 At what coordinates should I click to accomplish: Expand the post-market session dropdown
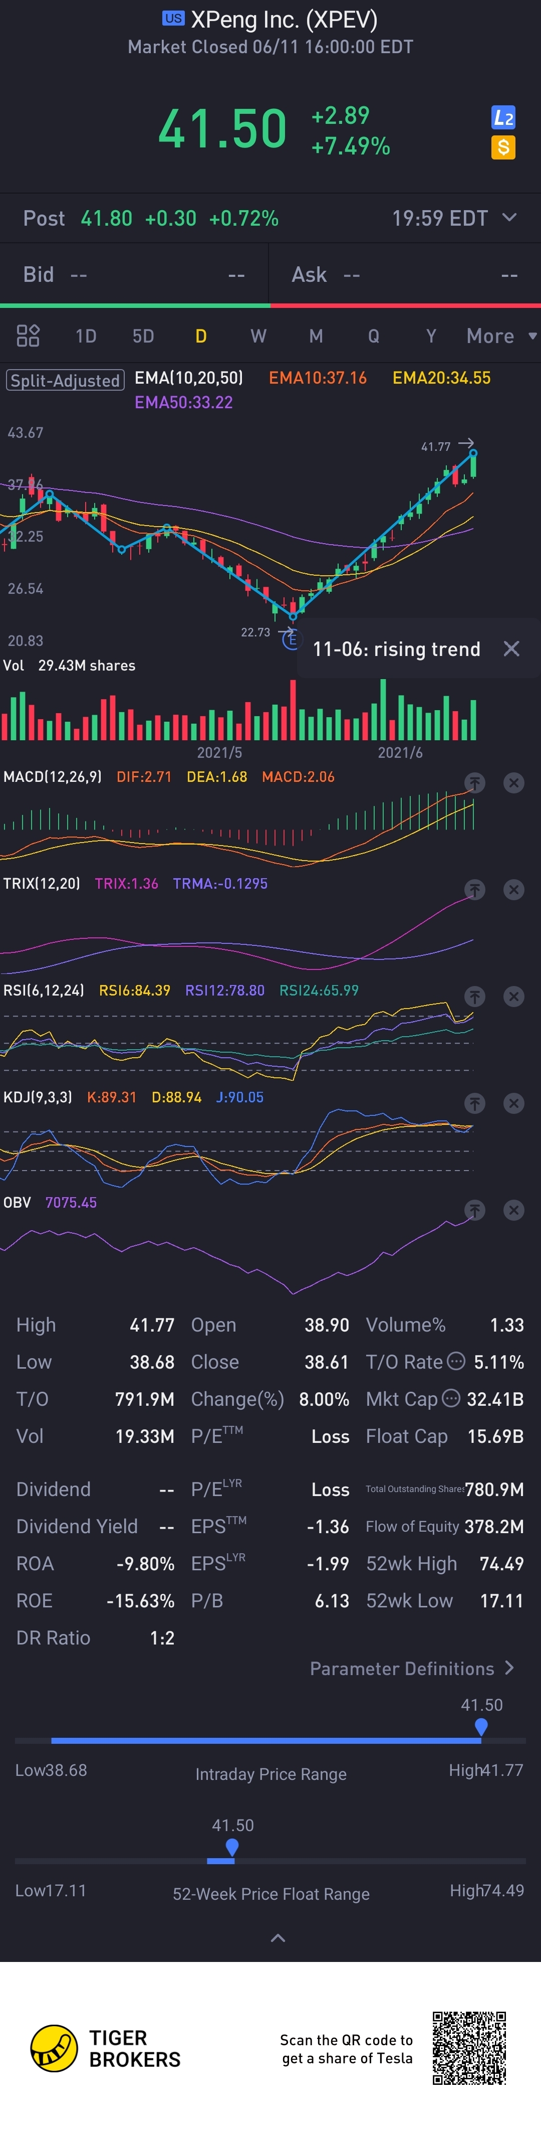coord(509,217)
